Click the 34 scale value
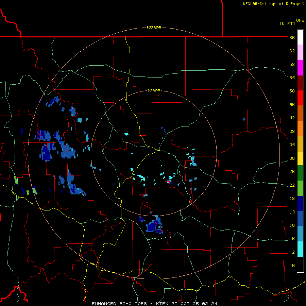 point(292,145)
